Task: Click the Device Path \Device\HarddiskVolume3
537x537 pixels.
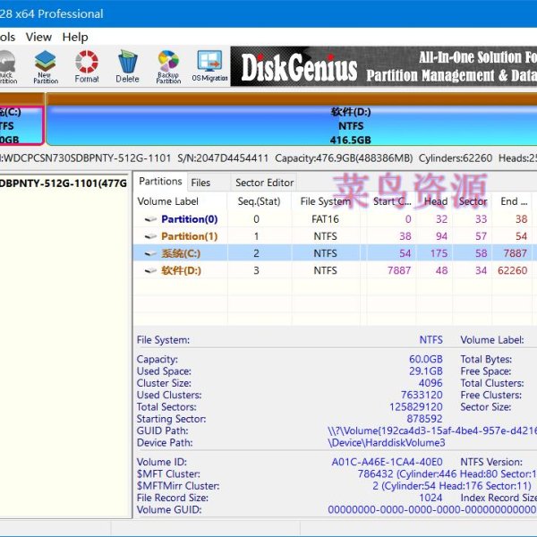Action: pos(387,442)
